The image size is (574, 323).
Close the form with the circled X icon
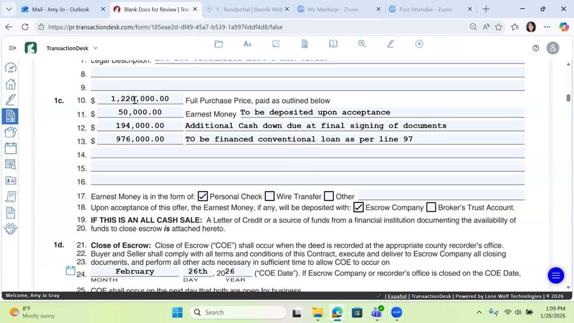(419, 44)
